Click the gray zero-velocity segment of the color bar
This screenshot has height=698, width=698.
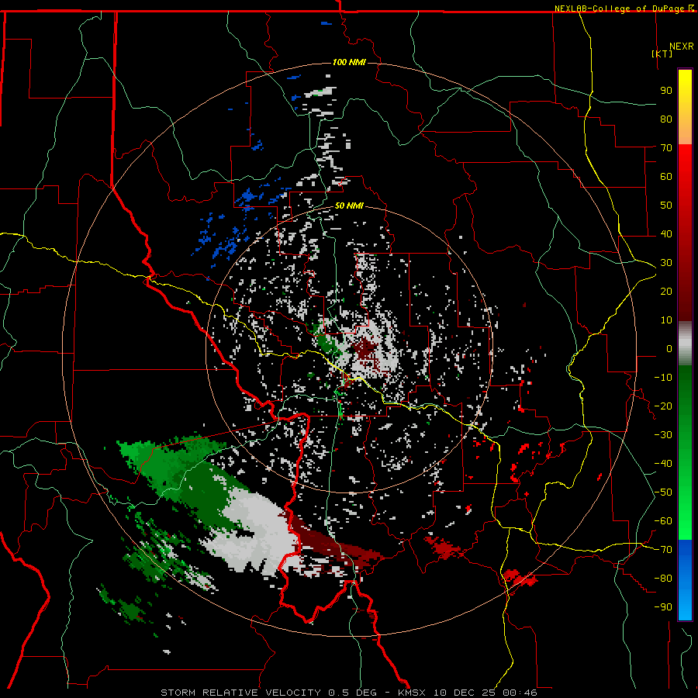pos(685,344)
